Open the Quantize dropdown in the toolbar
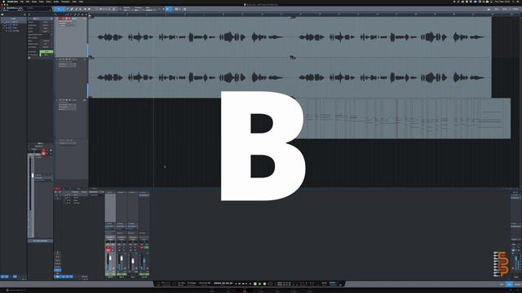Screen dimensions: 522x293 [x=127, y=9]
